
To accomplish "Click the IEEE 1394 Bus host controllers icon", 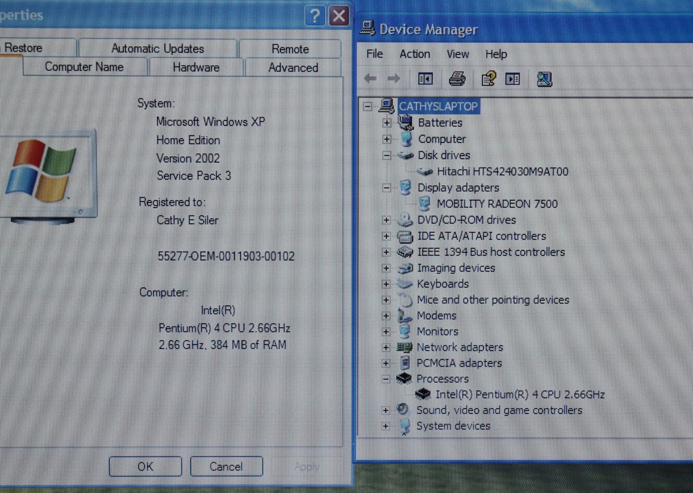I will pos(405,252).
